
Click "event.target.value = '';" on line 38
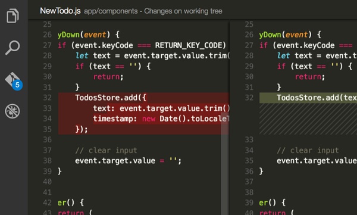tap(129, 161)
